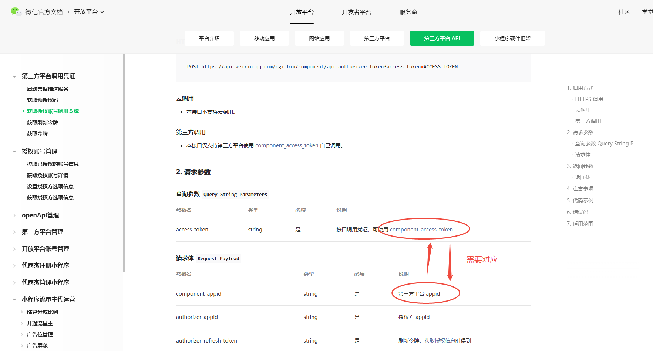Image resolution: width=653 pixels, height=351 pixels.
Task: Click the access_token parameter name cell
Action: [x=192, y=230]
